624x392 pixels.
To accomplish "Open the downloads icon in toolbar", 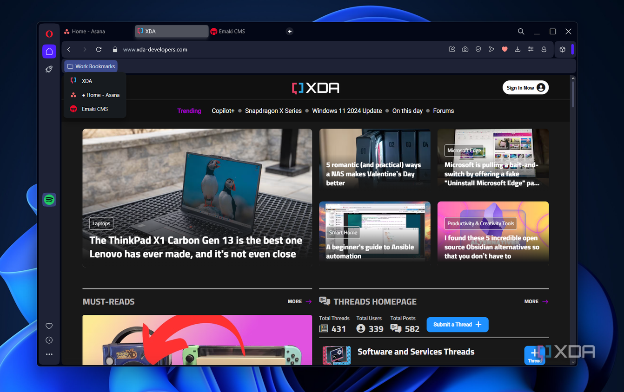I will coord(518,49).
